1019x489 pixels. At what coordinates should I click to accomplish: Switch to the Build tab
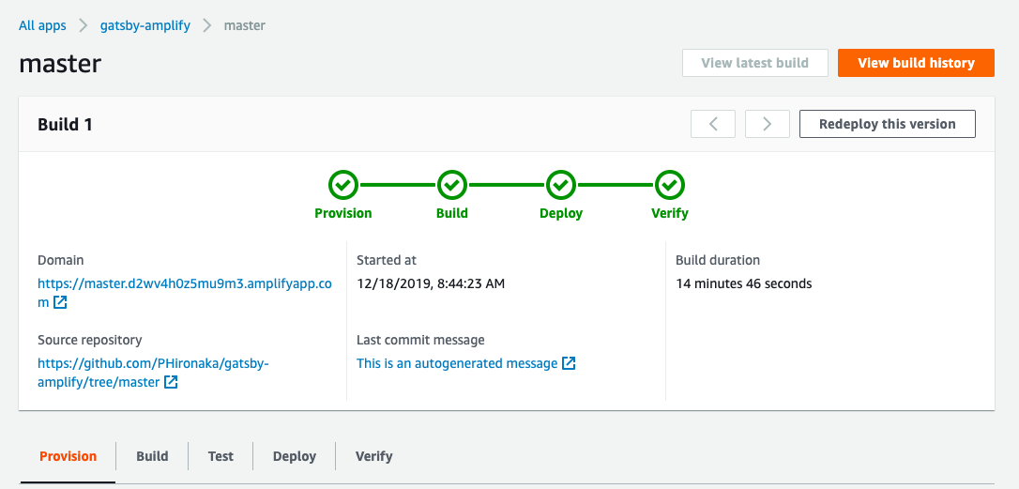152,456
